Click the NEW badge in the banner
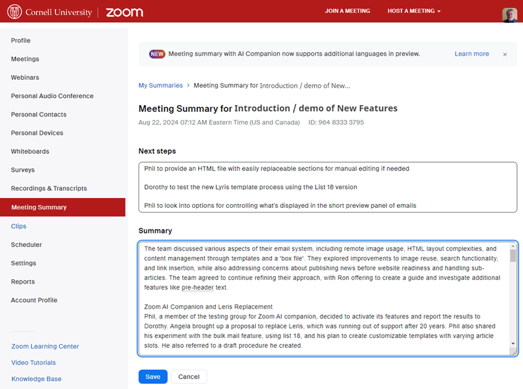This screenshot has height=389, width=523. pos(157,54)
